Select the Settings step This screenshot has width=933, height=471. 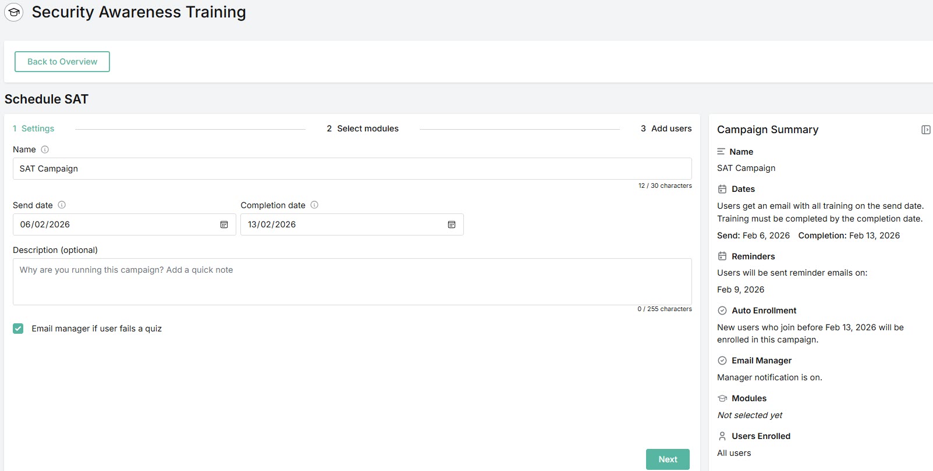point(34,129)
